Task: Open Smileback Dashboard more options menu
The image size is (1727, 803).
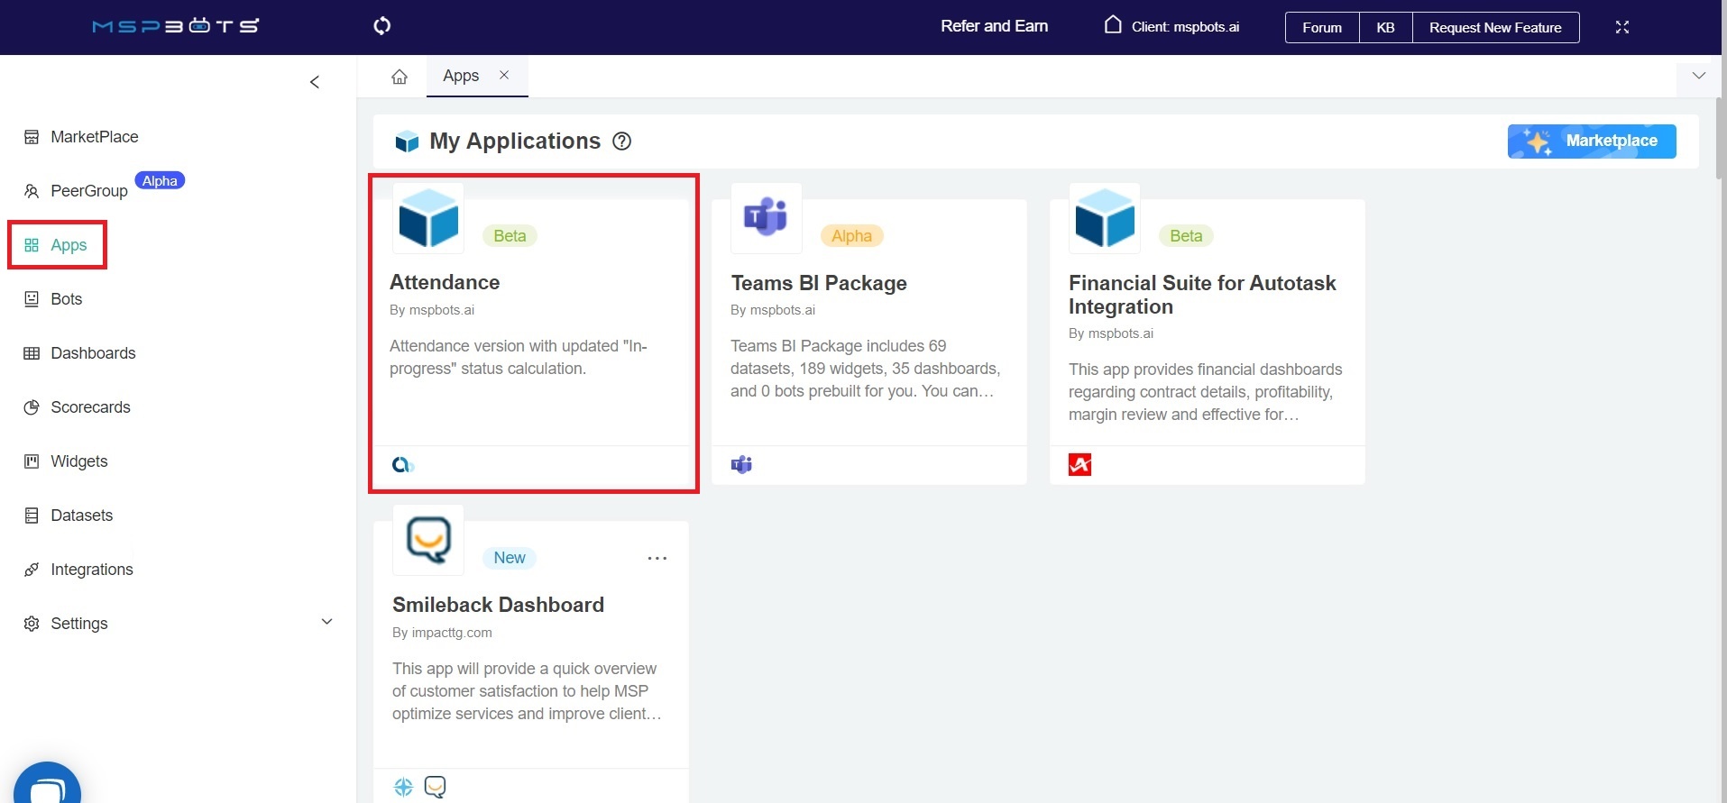Action: point(657,558)
